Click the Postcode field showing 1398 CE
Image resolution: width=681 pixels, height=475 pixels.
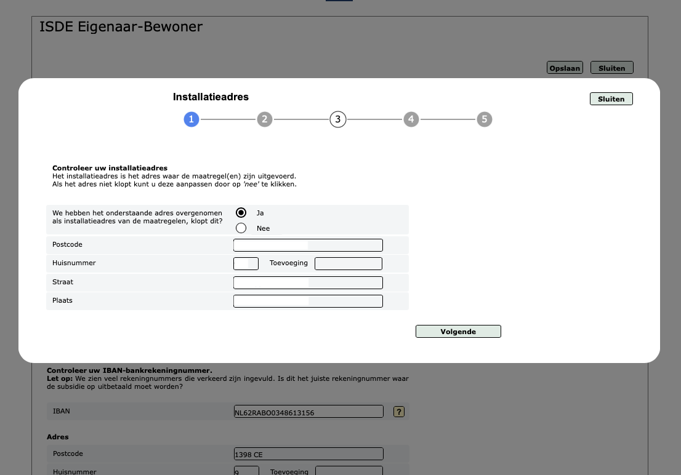tap(308, 454)
